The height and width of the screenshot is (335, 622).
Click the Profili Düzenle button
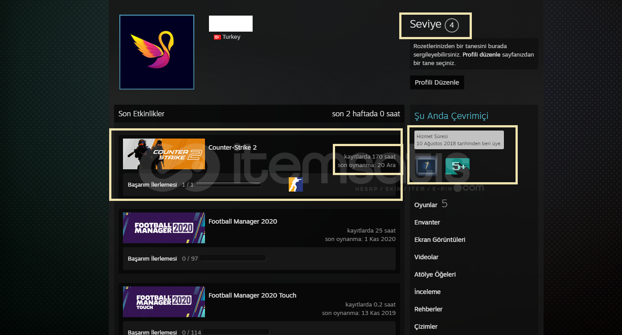[x=437, y=82]
